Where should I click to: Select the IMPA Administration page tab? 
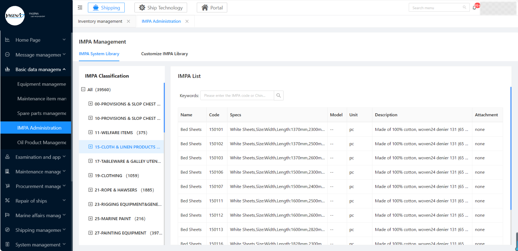[x=161, y=21]
